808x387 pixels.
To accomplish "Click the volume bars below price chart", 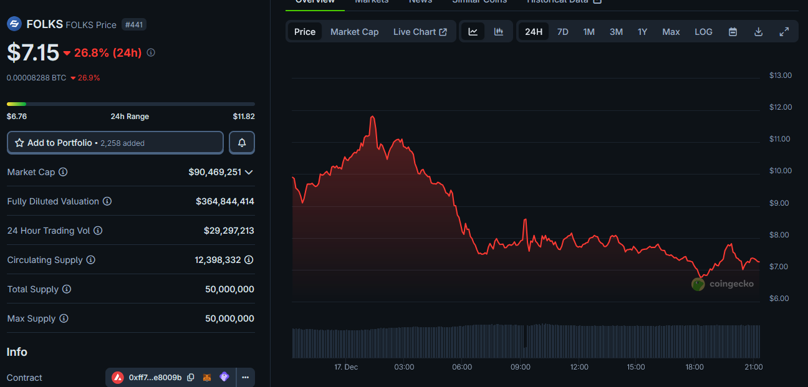I will pyautogui.click(x=527, y=341).
